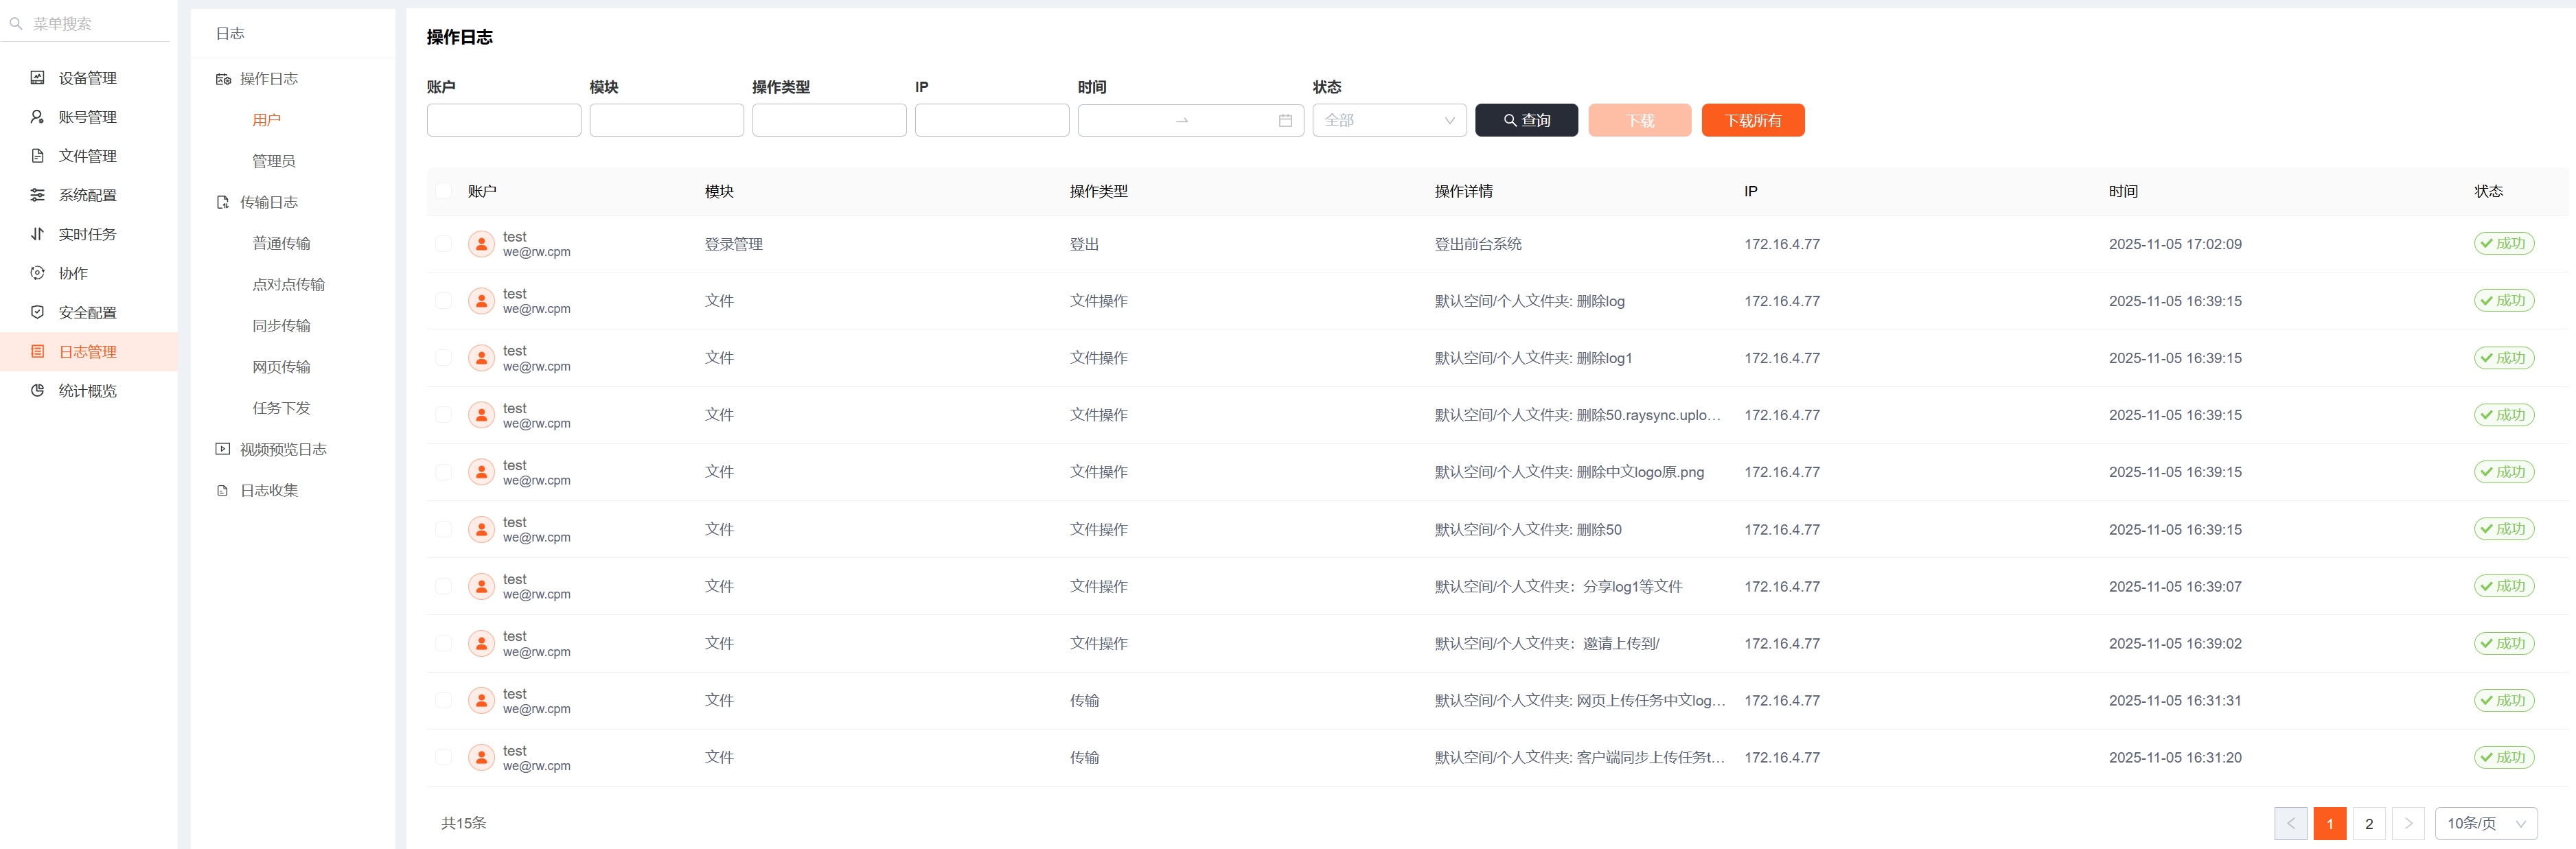Go to page 2 in pagination
Viewport: 2576px width, 849px height.
(x=2368, y=823)
